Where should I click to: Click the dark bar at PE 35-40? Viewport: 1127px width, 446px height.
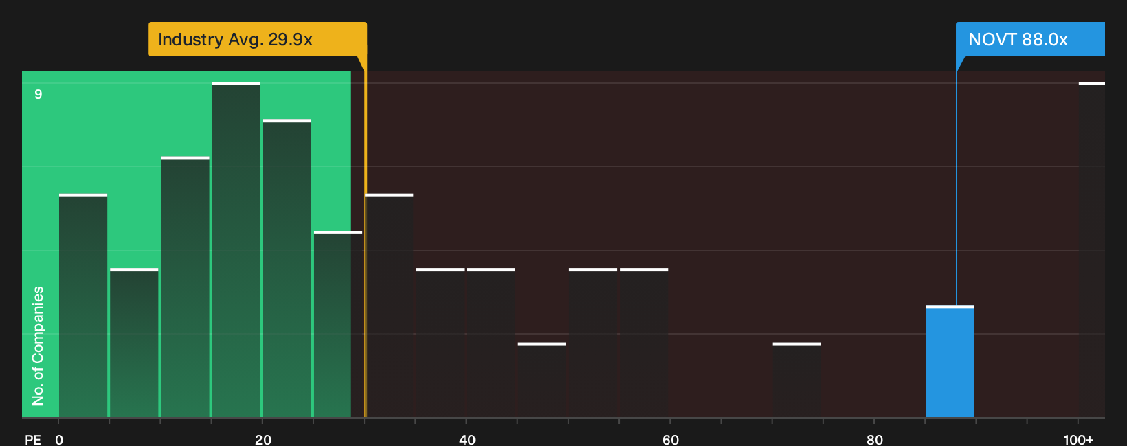440,343
